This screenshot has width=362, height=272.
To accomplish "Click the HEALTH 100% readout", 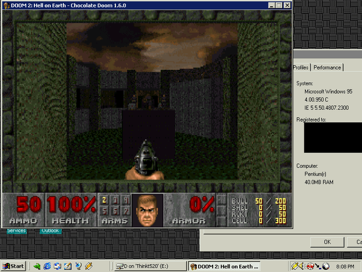I will [x=71, y=204].
